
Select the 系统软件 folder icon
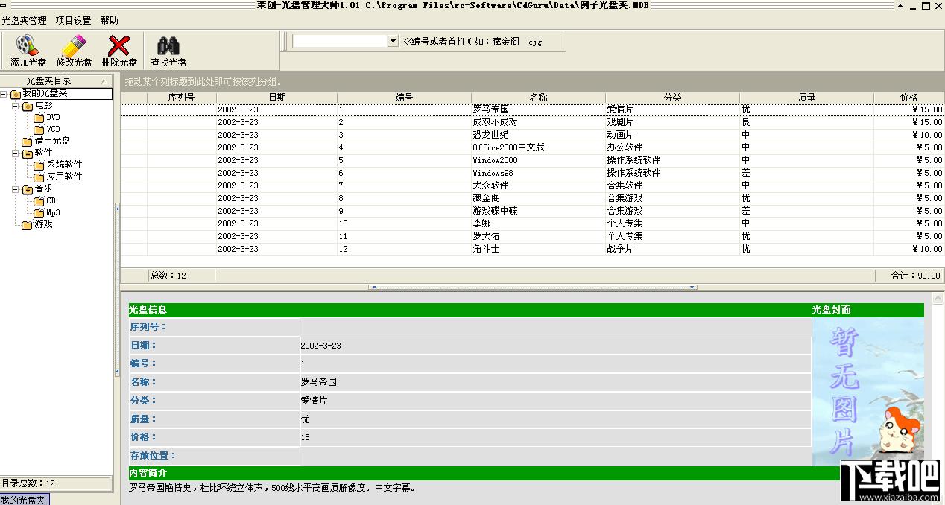pyautogui.click(x=39, y=165)
